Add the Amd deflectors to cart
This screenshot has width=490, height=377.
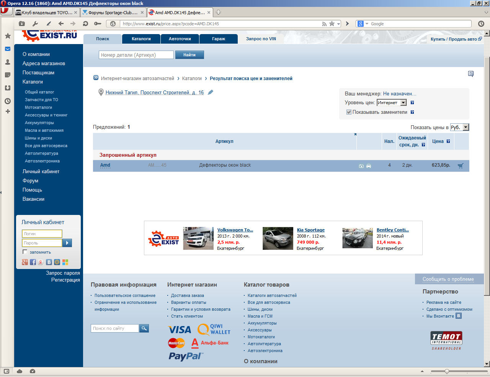point(461,166)
